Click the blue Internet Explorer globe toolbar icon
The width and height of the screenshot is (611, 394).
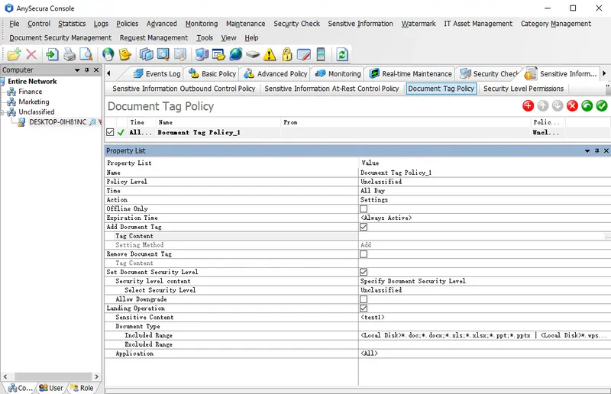[236, 54]
